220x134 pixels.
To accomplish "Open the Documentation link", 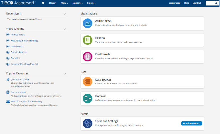I will point(19,92).
